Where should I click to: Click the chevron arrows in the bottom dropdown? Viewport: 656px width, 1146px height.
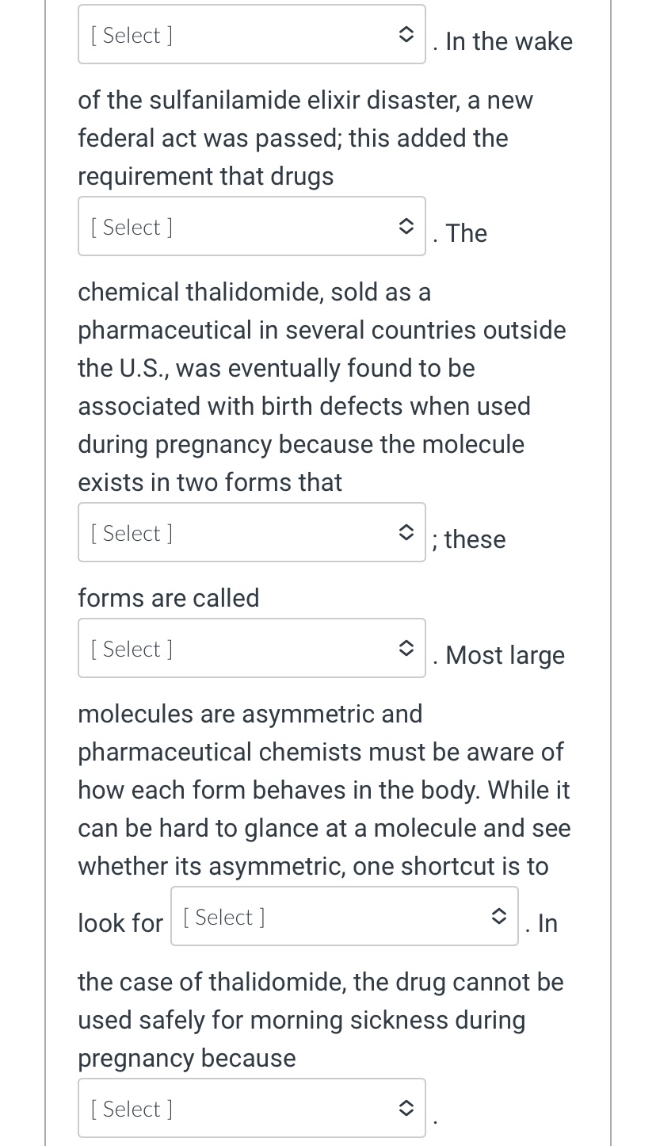coord(406,1109)
